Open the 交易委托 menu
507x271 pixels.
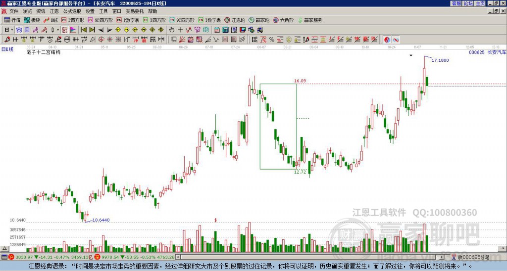click(135, 11)
